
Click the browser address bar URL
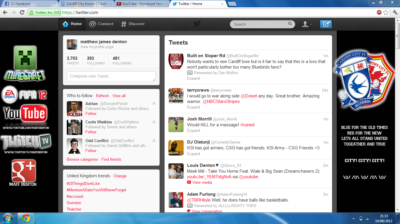point(80,13)
